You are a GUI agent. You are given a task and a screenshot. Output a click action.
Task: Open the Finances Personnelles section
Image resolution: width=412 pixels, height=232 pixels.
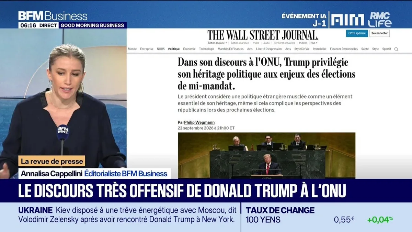344,49
